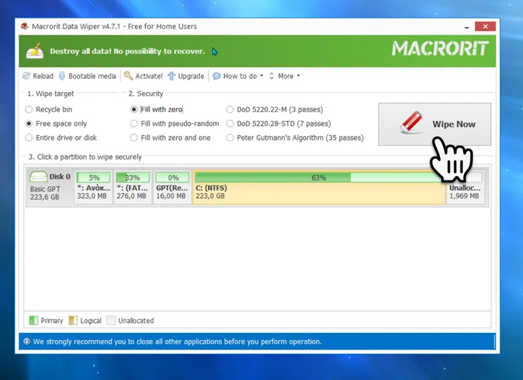Click the Basic GPT text
This screenshot has height=380, width=523.
[x=46, y=189]
